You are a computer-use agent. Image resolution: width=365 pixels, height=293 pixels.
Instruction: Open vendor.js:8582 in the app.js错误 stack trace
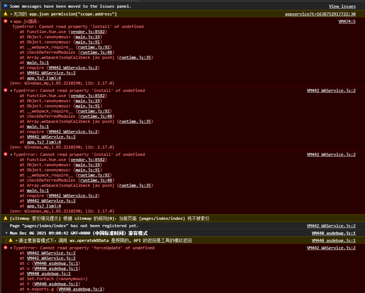coord(88,32)
